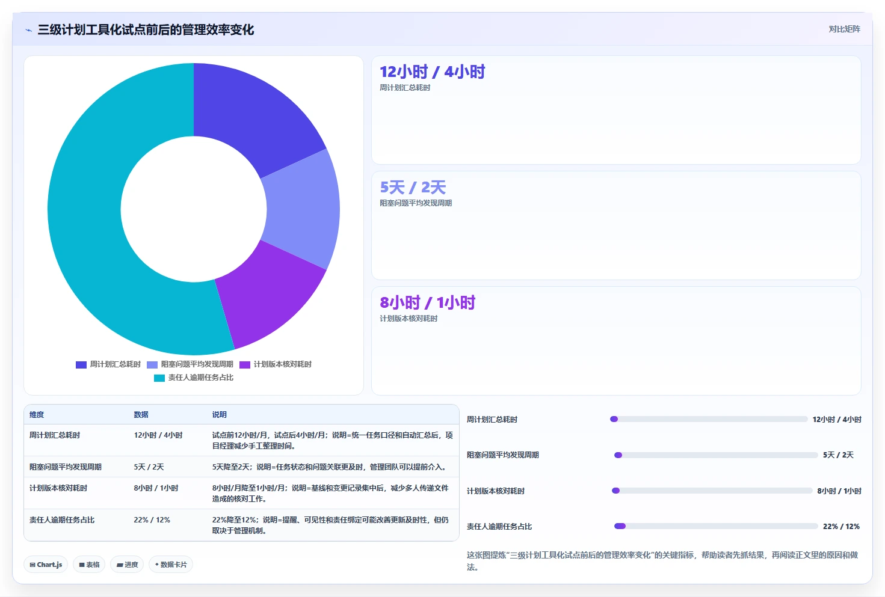
Task: Click progress value 5天 / 2天
Action: point(839,455)
